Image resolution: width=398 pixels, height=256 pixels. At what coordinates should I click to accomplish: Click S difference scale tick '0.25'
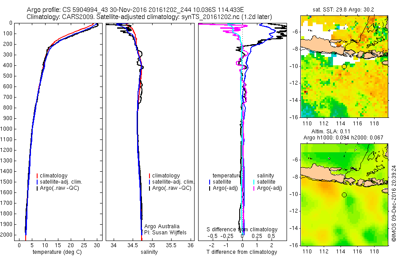coord(257,236)
